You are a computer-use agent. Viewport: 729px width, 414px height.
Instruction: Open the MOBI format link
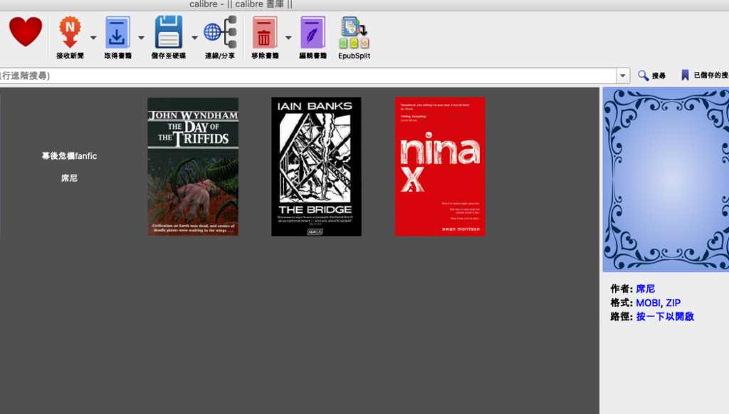[x=648, y=303]
